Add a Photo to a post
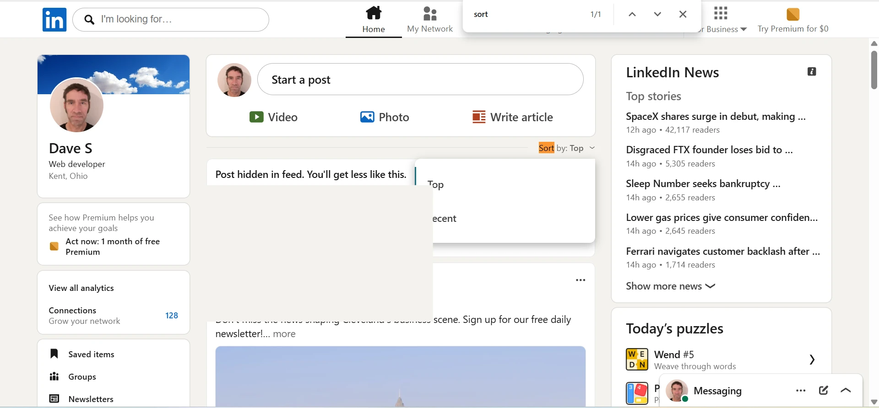This screenshot has height=408, width=879. 385,117
